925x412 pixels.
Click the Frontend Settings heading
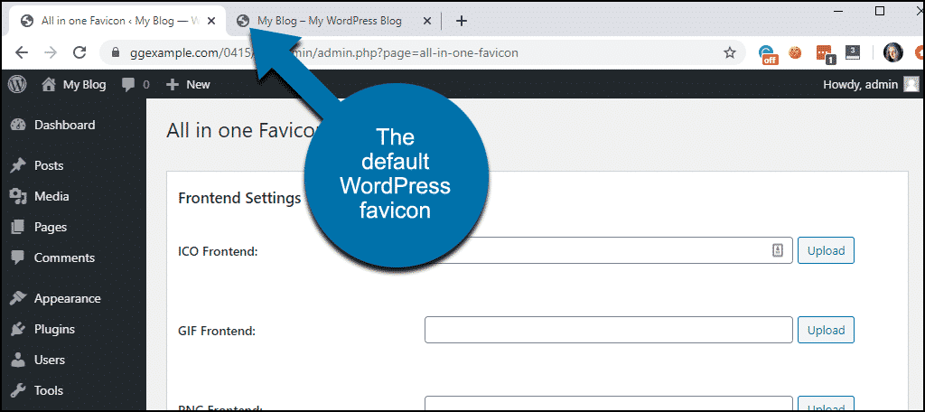[239, 199]
